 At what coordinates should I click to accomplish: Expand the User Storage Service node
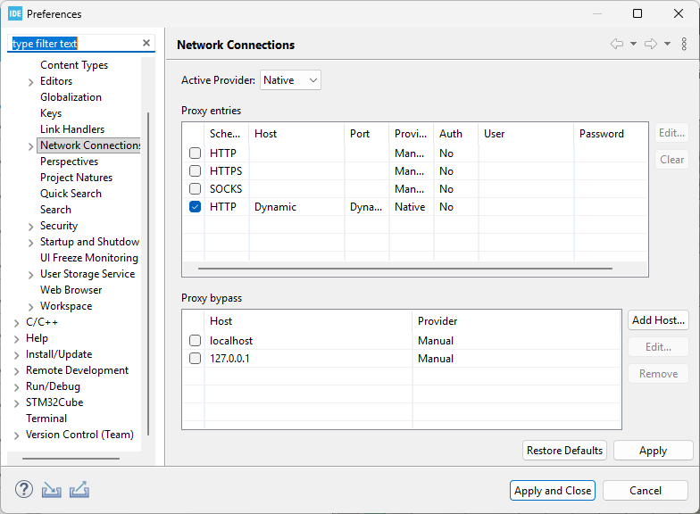click(x=30, y=275)
